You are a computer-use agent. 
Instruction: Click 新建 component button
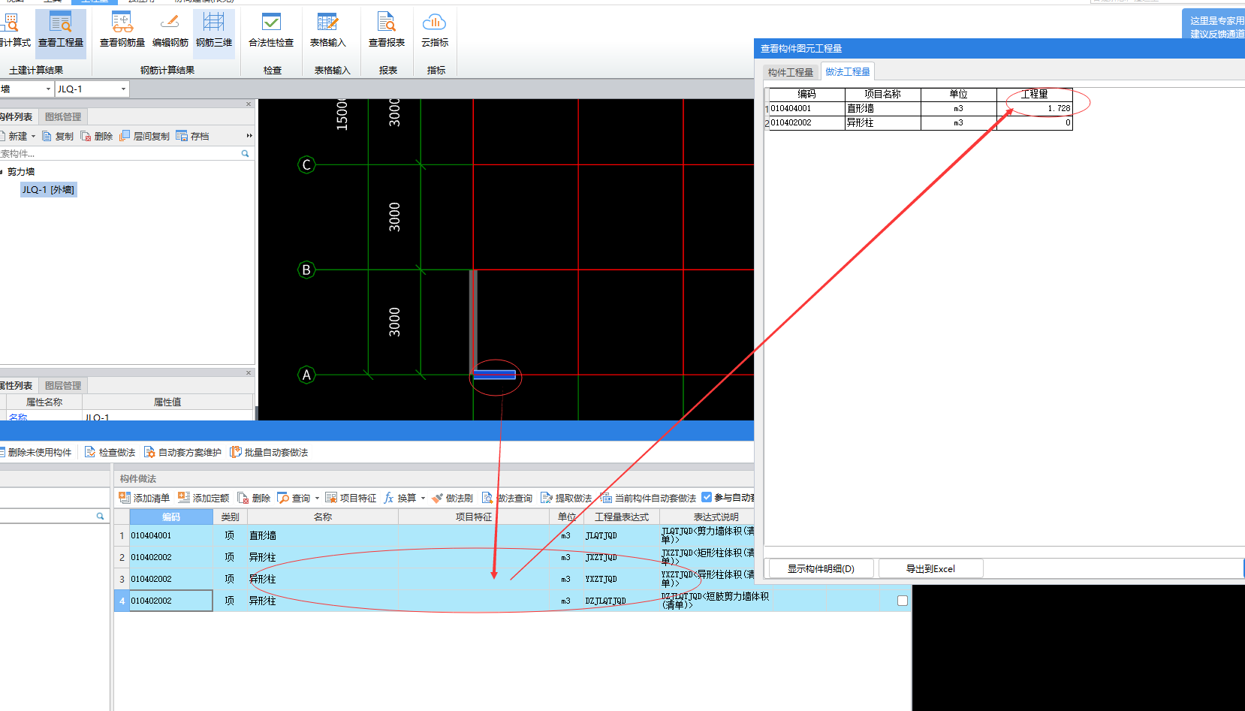coord(14,136)
